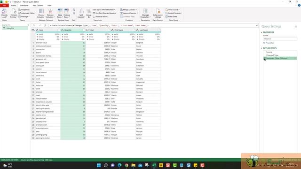Open the First Name column filter dropdown
Screen dimensions: 301x169
coord(134,30)
